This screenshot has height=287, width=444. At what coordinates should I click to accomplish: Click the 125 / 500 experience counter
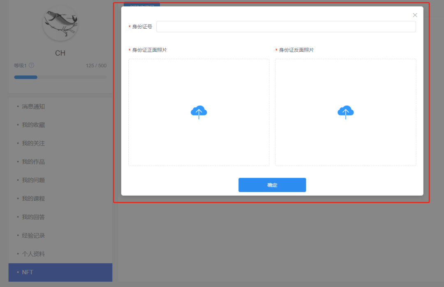(x=96, y=66)
